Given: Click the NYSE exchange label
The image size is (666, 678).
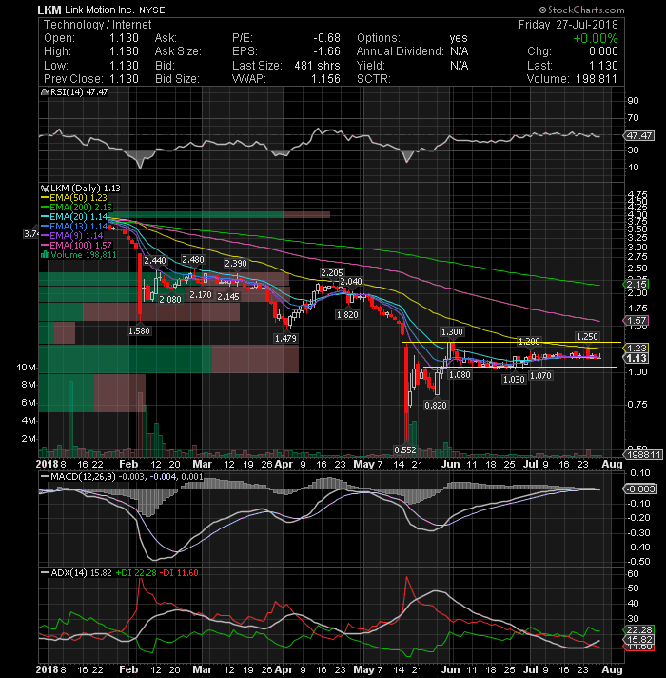Looking at the screenshot, I should pos(152,10).
